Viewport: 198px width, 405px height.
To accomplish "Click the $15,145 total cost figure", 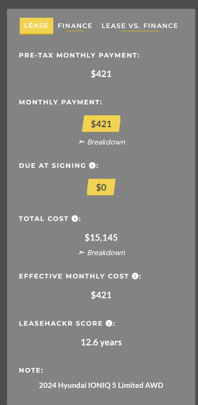I will [x=101, y=237].
